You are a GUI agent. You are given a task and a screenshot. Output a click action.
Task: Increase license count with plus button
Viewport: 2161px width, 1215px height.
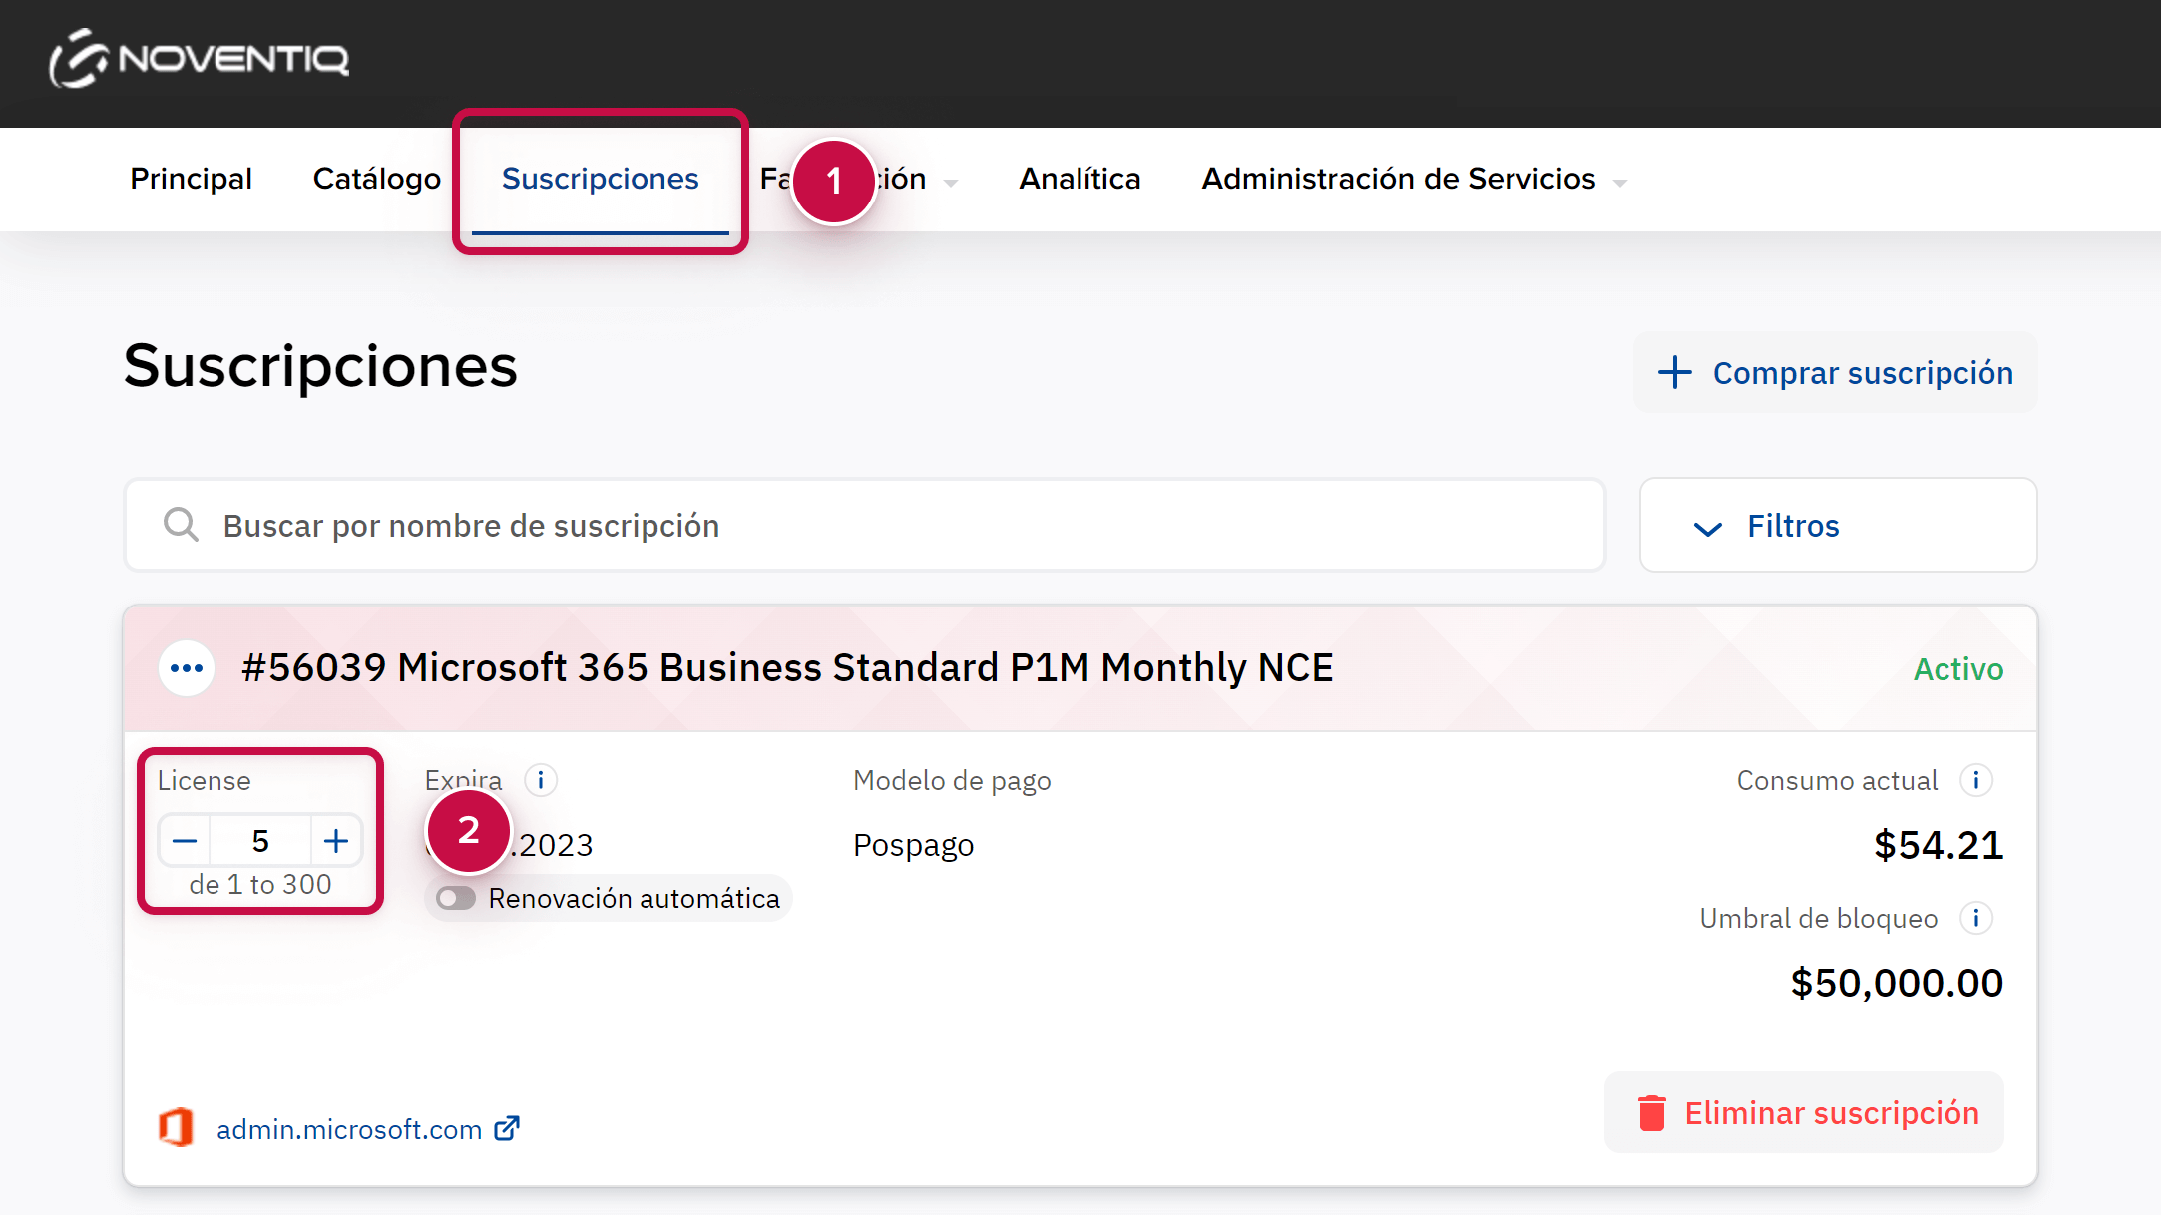[336, 841]
